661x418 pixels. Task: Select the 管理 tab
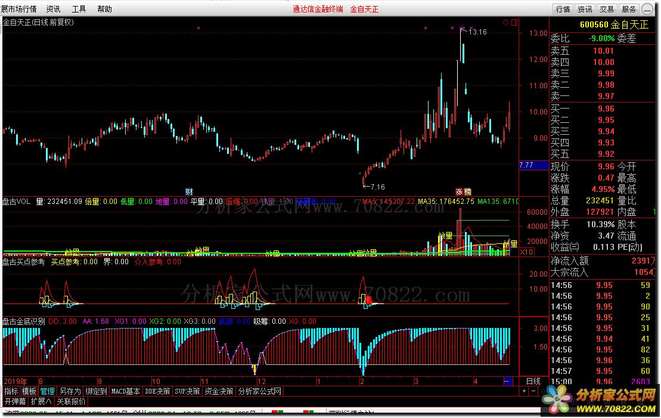(x=47, y=391)
